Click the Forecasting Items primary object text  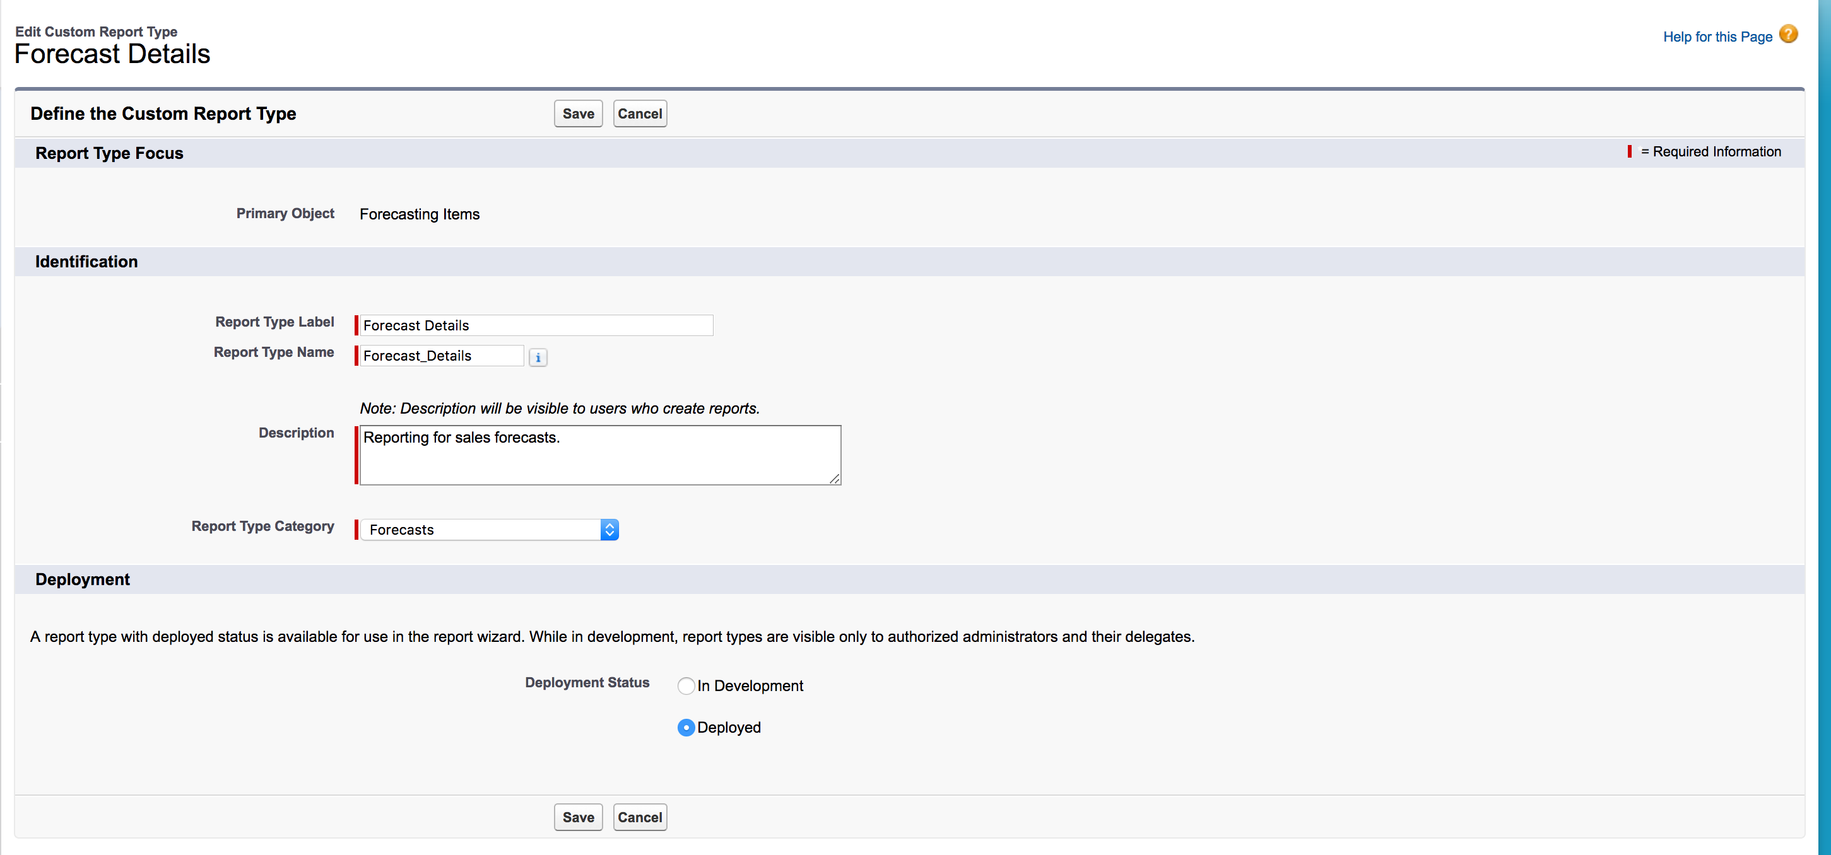pos(420,214)
